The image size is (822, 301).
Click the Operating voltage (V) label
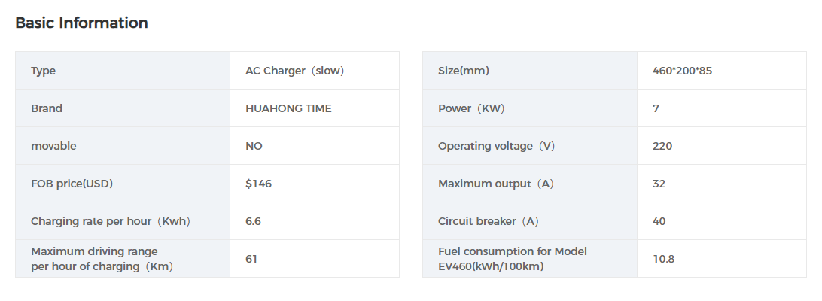point(496,146)
